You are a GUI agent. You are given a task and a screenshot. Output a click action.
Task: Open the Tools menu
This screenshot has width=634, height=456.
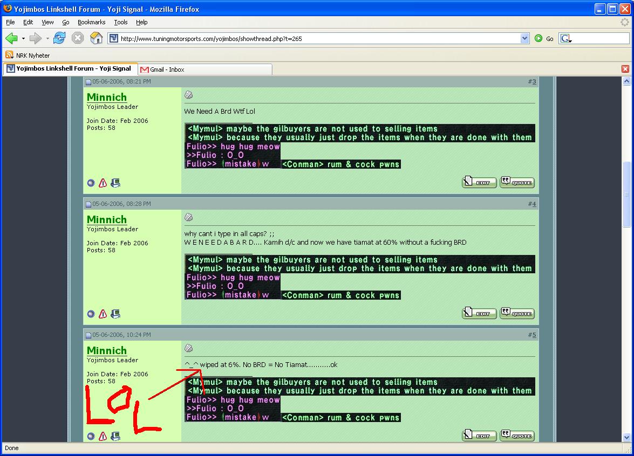pos(120,22)
